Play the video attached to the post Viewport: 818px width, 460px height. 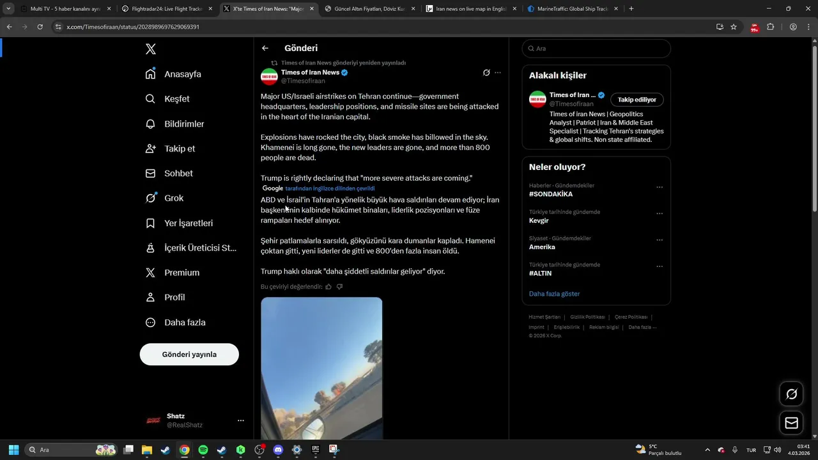321,368
